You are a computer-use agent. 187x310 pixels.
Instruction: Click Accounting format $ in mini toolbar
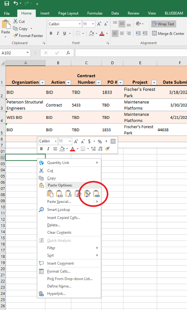click(x=89, y=142)
